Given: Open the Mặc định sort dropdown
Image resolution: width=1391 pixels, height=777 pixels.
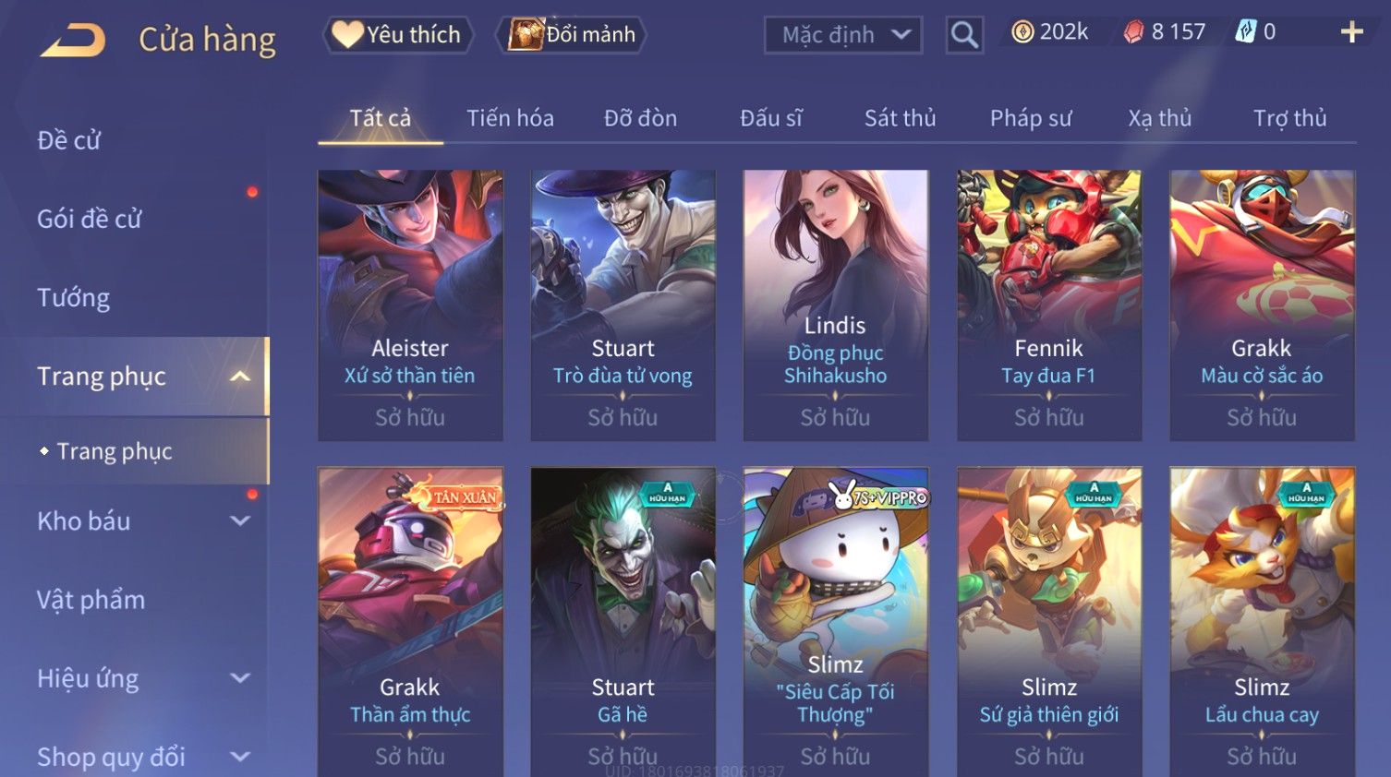Looking at the screenshot, I should (843, 35).
